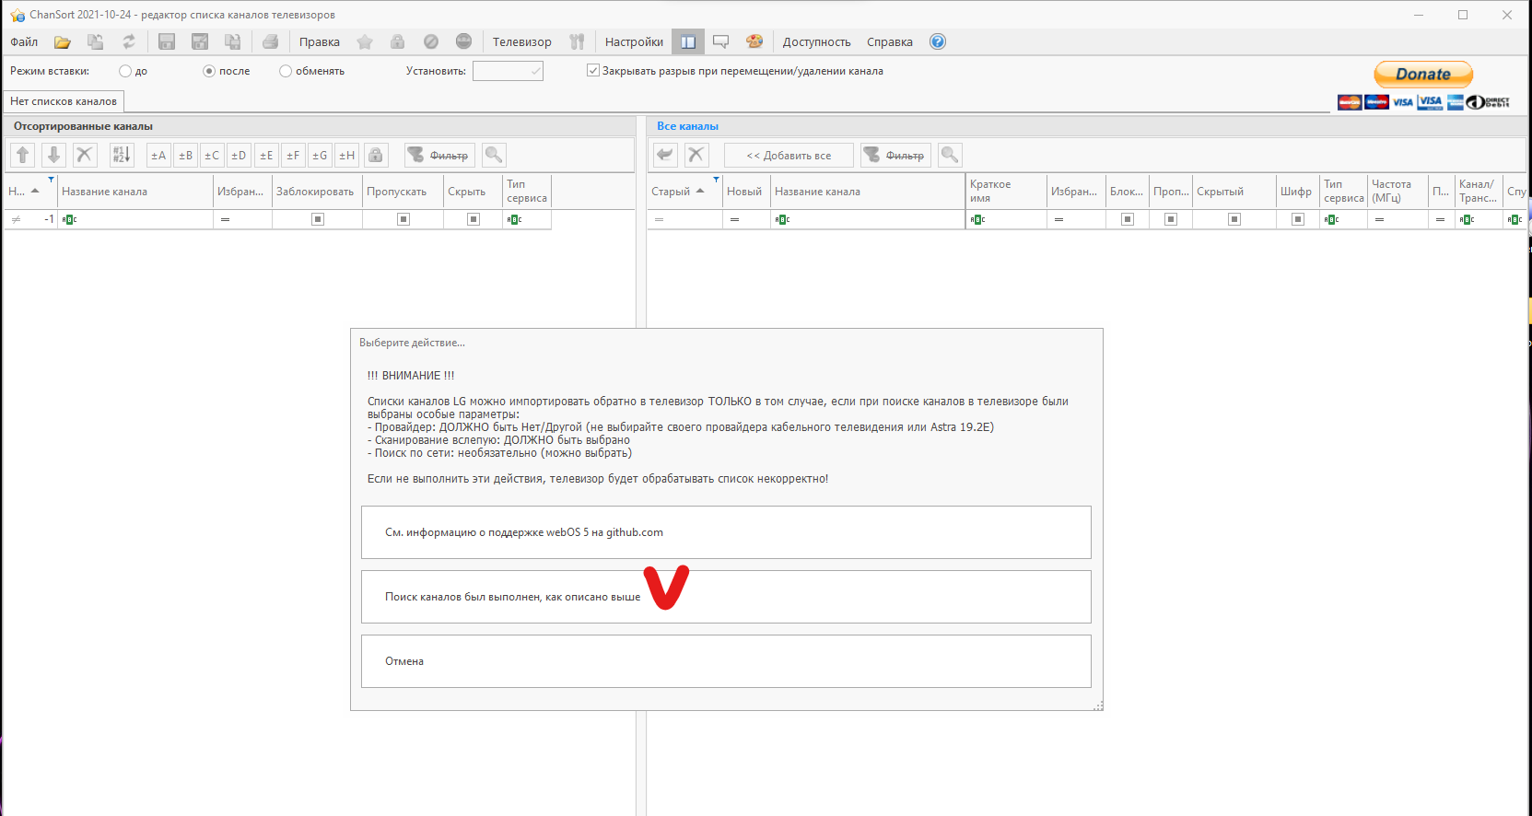Image resolution: width=1532 pixels, height=816 pixels.
Task: Click the search magnifier in sorted channels
Action: pyautogui.click(x=494, y=156)
